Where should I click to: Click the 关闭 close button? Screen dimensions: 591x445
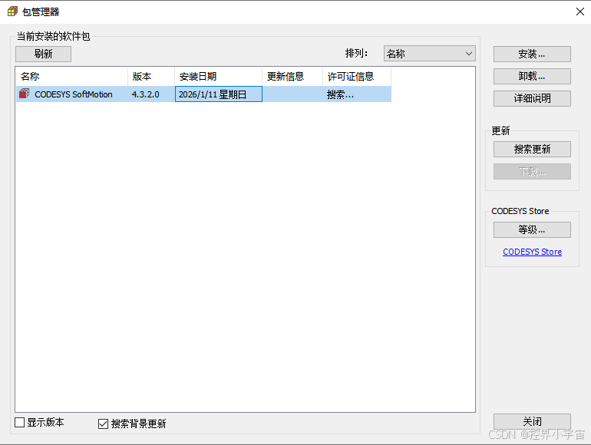(532, 421)
